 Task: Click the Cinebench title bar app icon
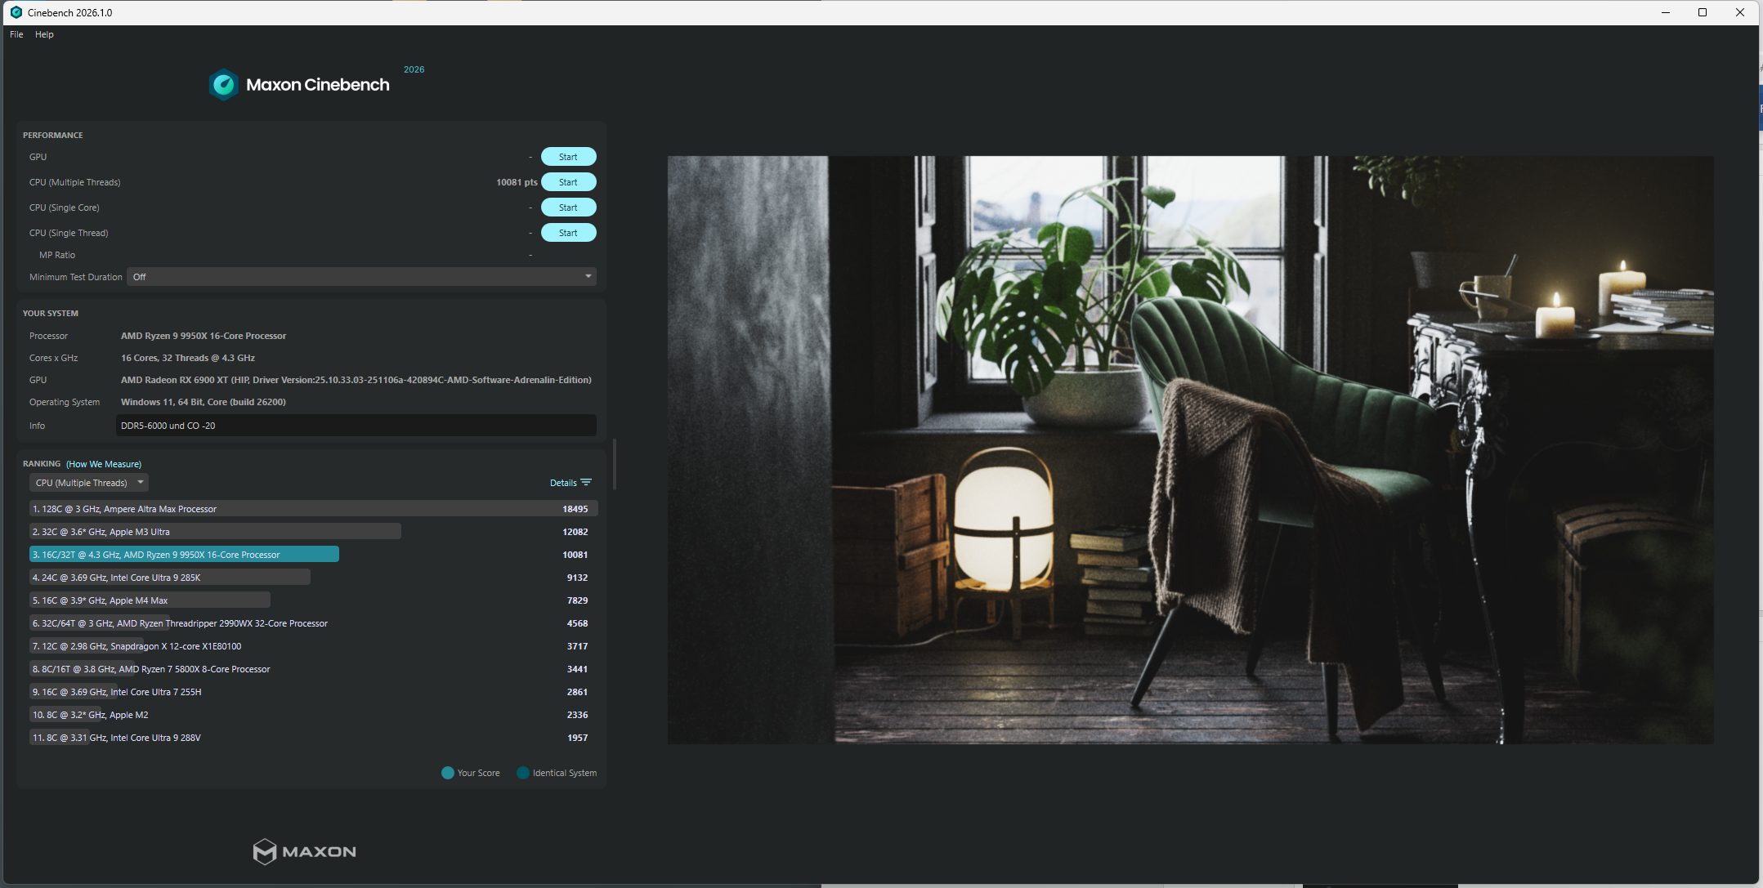[16, 12]
